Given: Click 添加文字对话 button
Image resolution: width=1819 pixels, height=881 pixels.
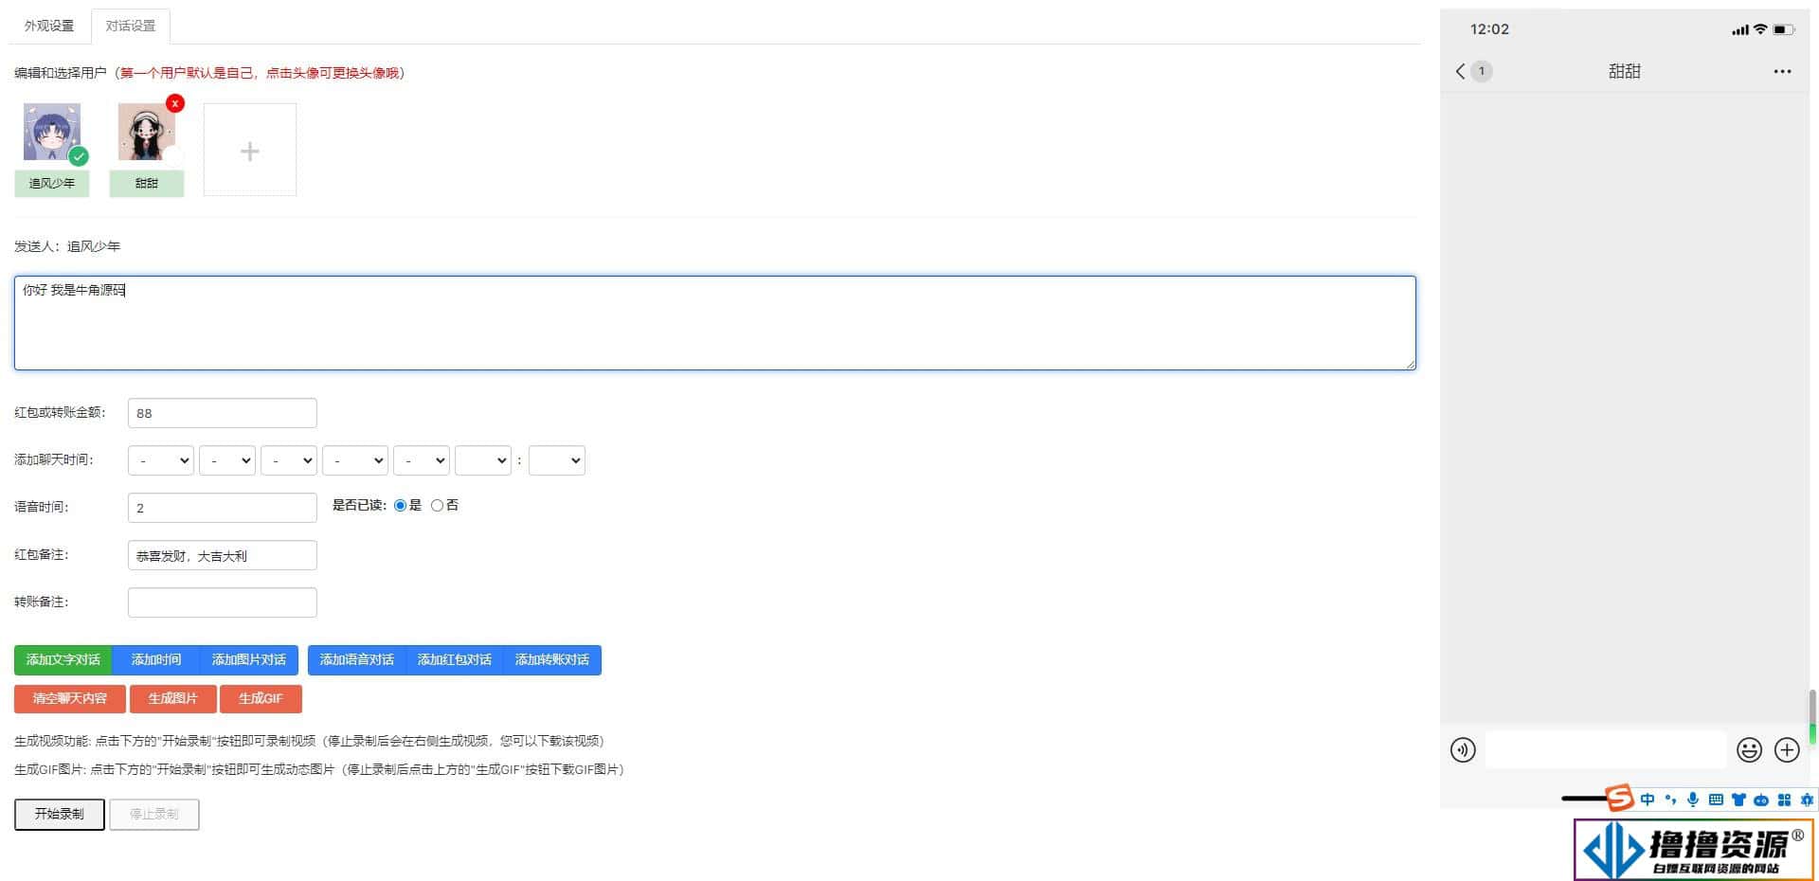Looking at the screenshot, I should pos(63,660).
